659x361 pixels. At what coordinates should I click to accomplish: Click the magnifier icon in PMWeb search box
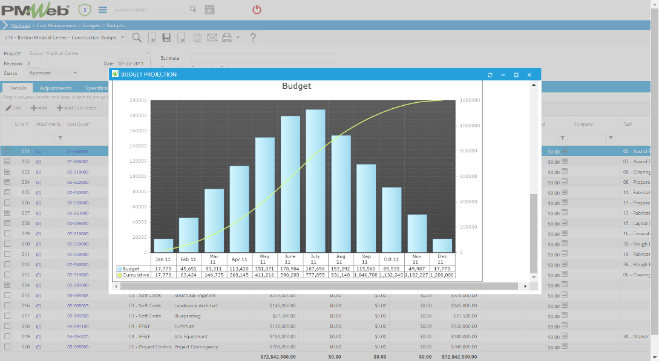(193, 9)
